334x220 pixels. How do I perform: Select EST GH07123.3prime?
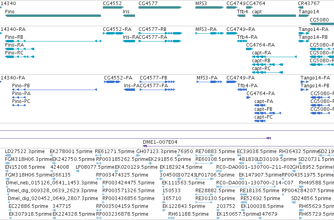coord(138,155)
